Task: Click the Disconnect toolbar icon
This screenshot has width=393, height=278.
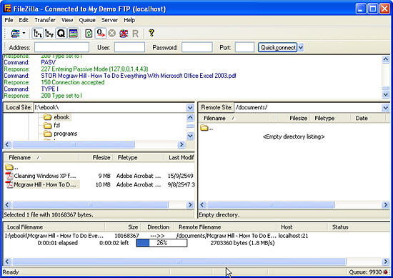Action: point(124,34)
